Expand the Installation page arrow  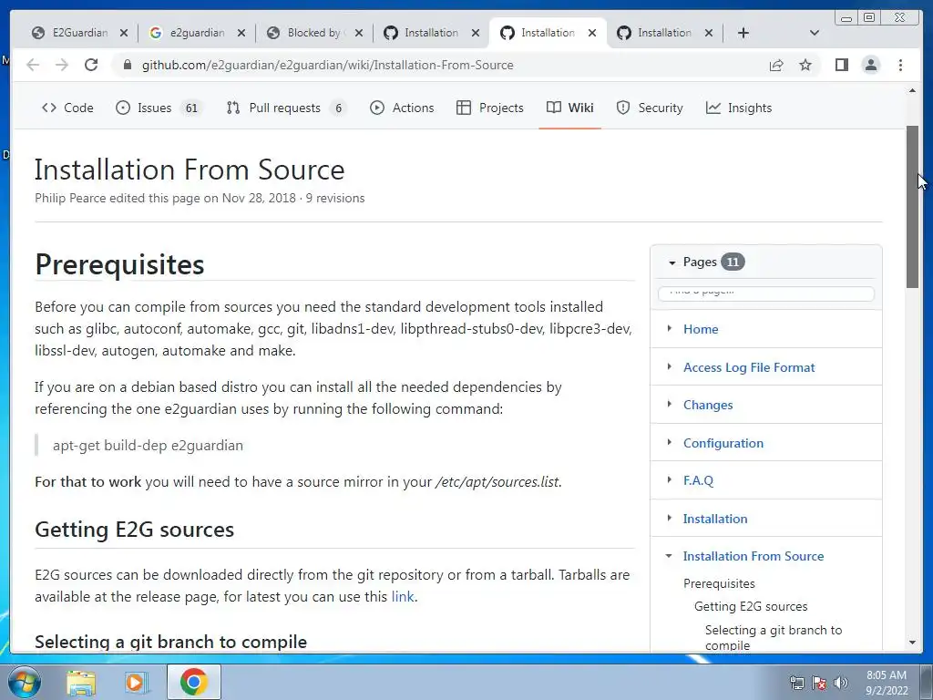pyautogui.click(x=670, y=518)
